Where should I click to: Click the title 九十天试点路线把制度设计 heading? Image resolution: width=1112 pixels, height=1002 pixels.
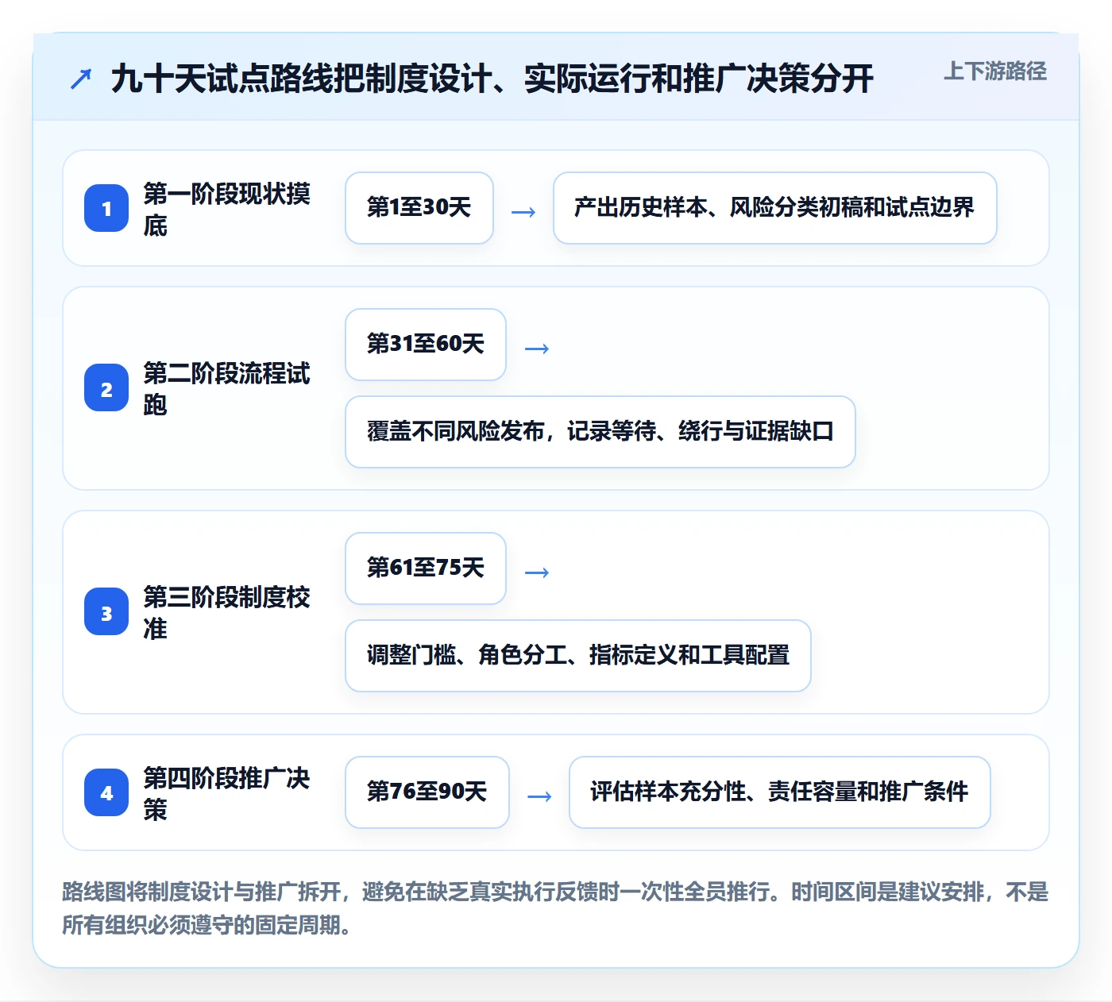click(492, 79)
